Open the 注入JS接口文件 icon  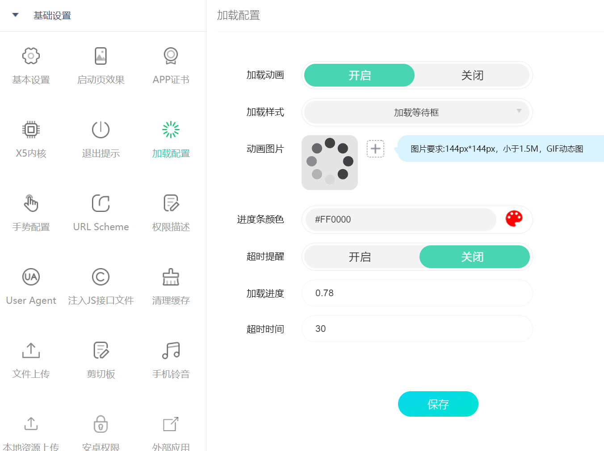(x=101, y=277)
